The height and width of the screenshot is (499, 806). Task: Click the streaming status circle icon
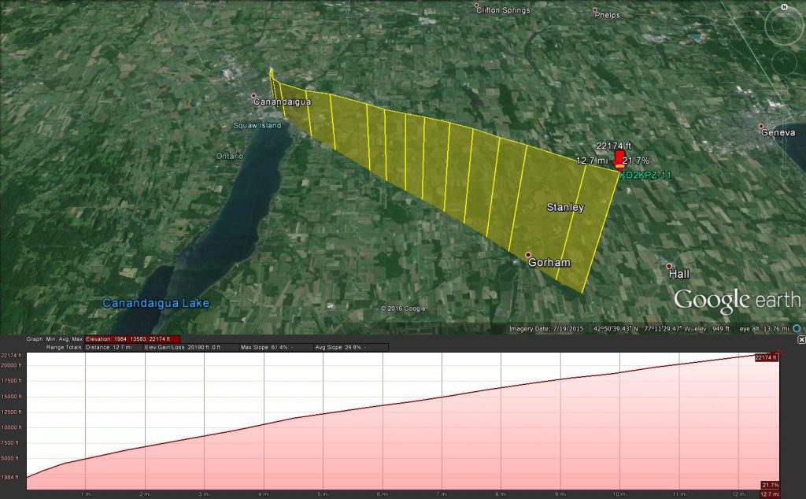coord(797,328)
